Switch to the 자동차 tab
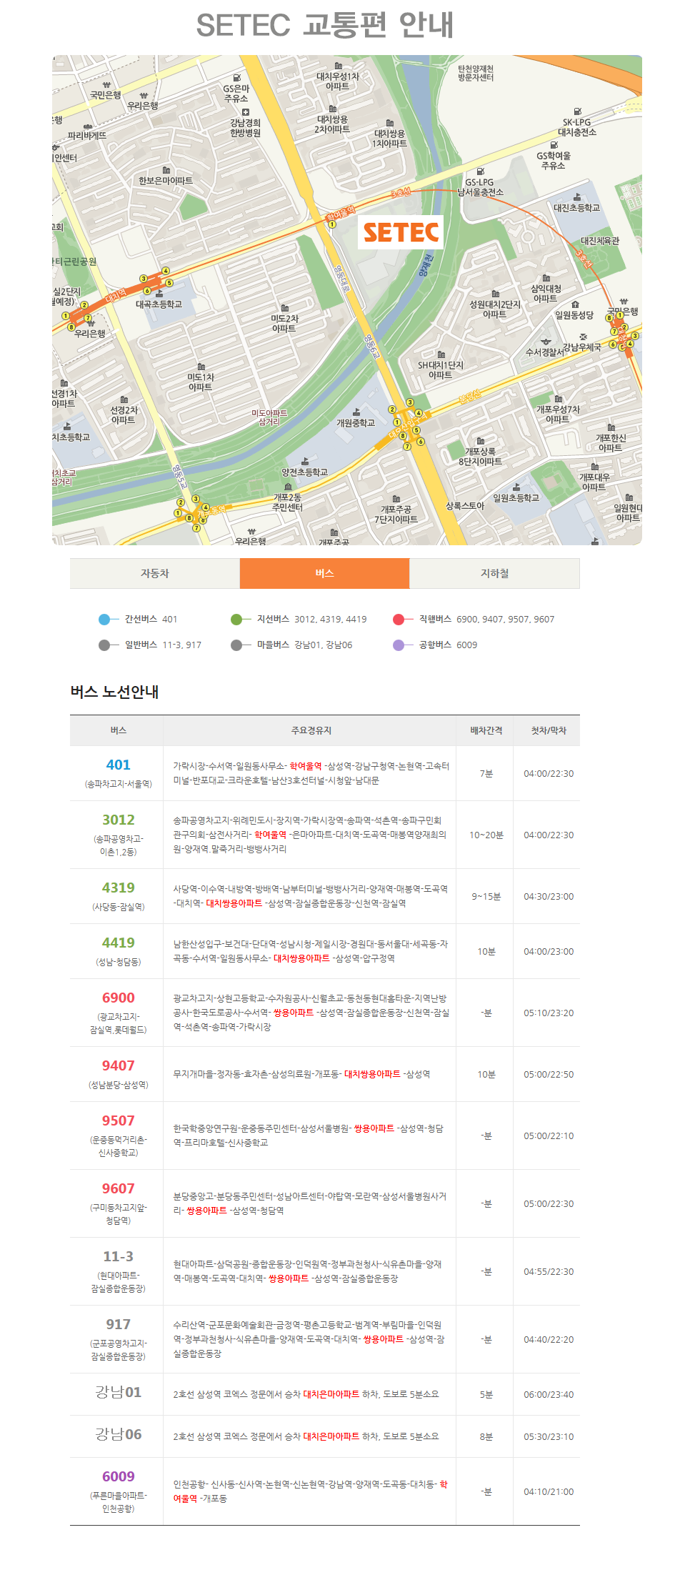 [155, 574]
